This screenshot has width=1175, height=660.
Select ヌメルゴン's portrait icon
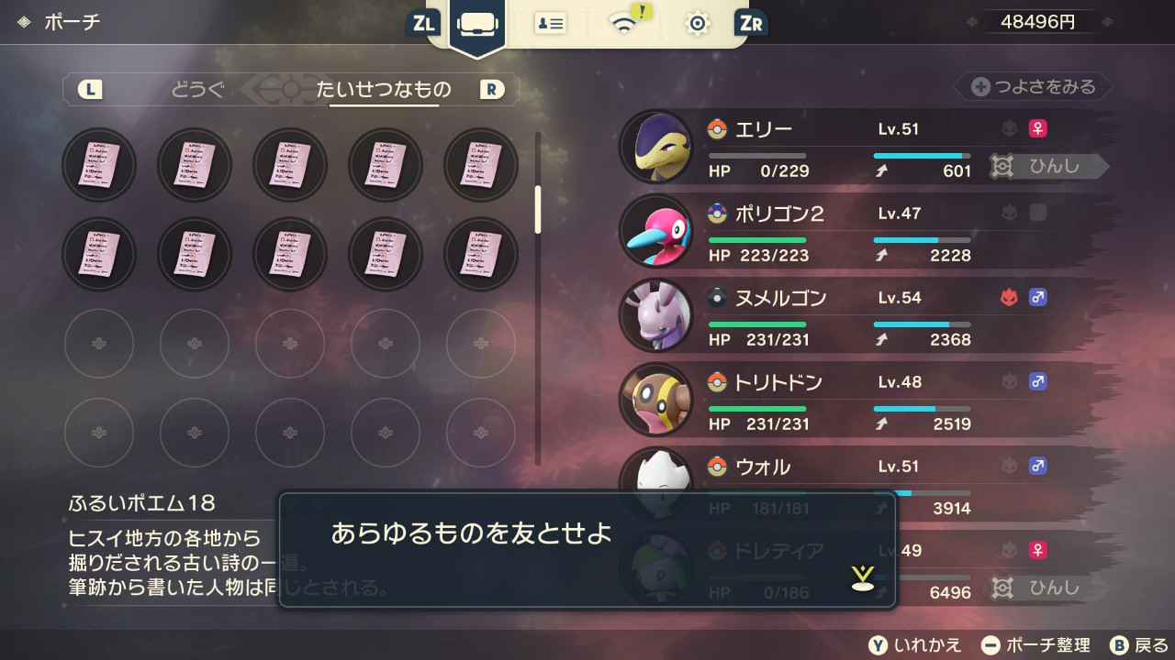click(655, 315)
